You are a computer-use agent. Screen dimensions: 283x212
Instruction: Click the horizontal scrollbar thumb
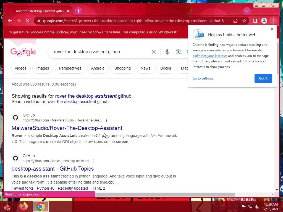[165, 195]
